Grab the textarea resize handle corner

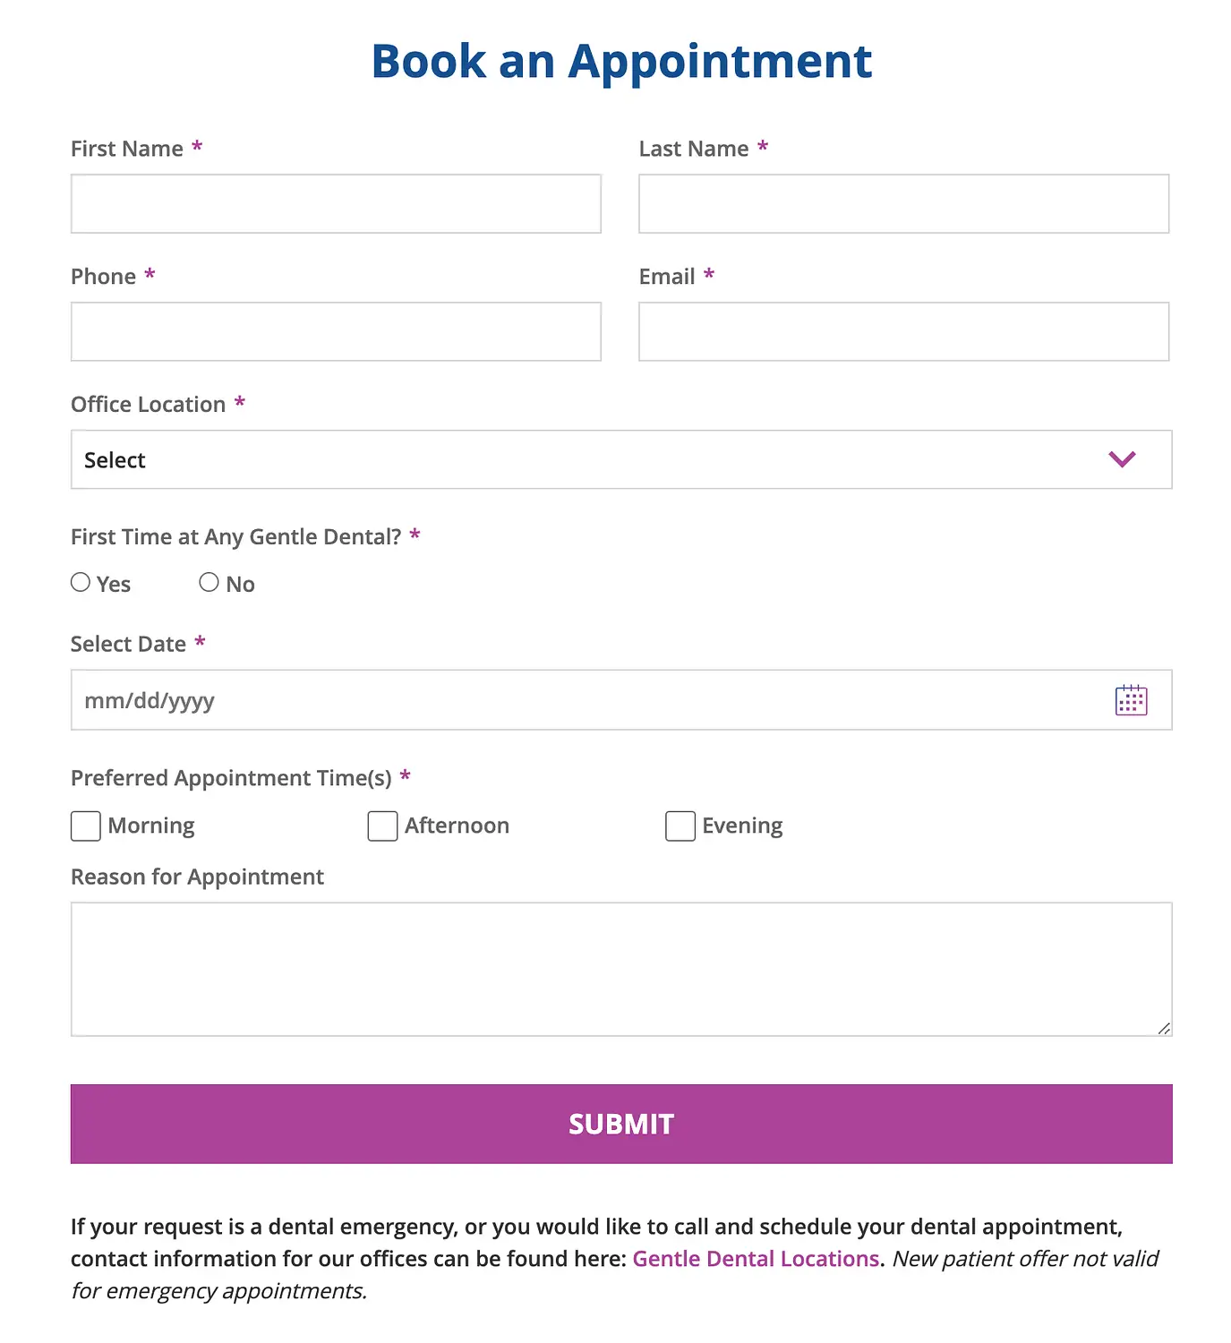click(x=1163, y=1028)
